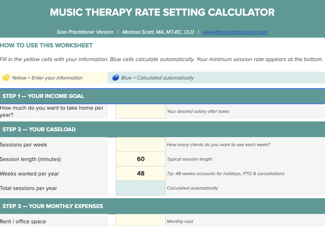325x228 pixels.
Task: Open the thesonatinacenter.com website link
Action: click(235, 32)
